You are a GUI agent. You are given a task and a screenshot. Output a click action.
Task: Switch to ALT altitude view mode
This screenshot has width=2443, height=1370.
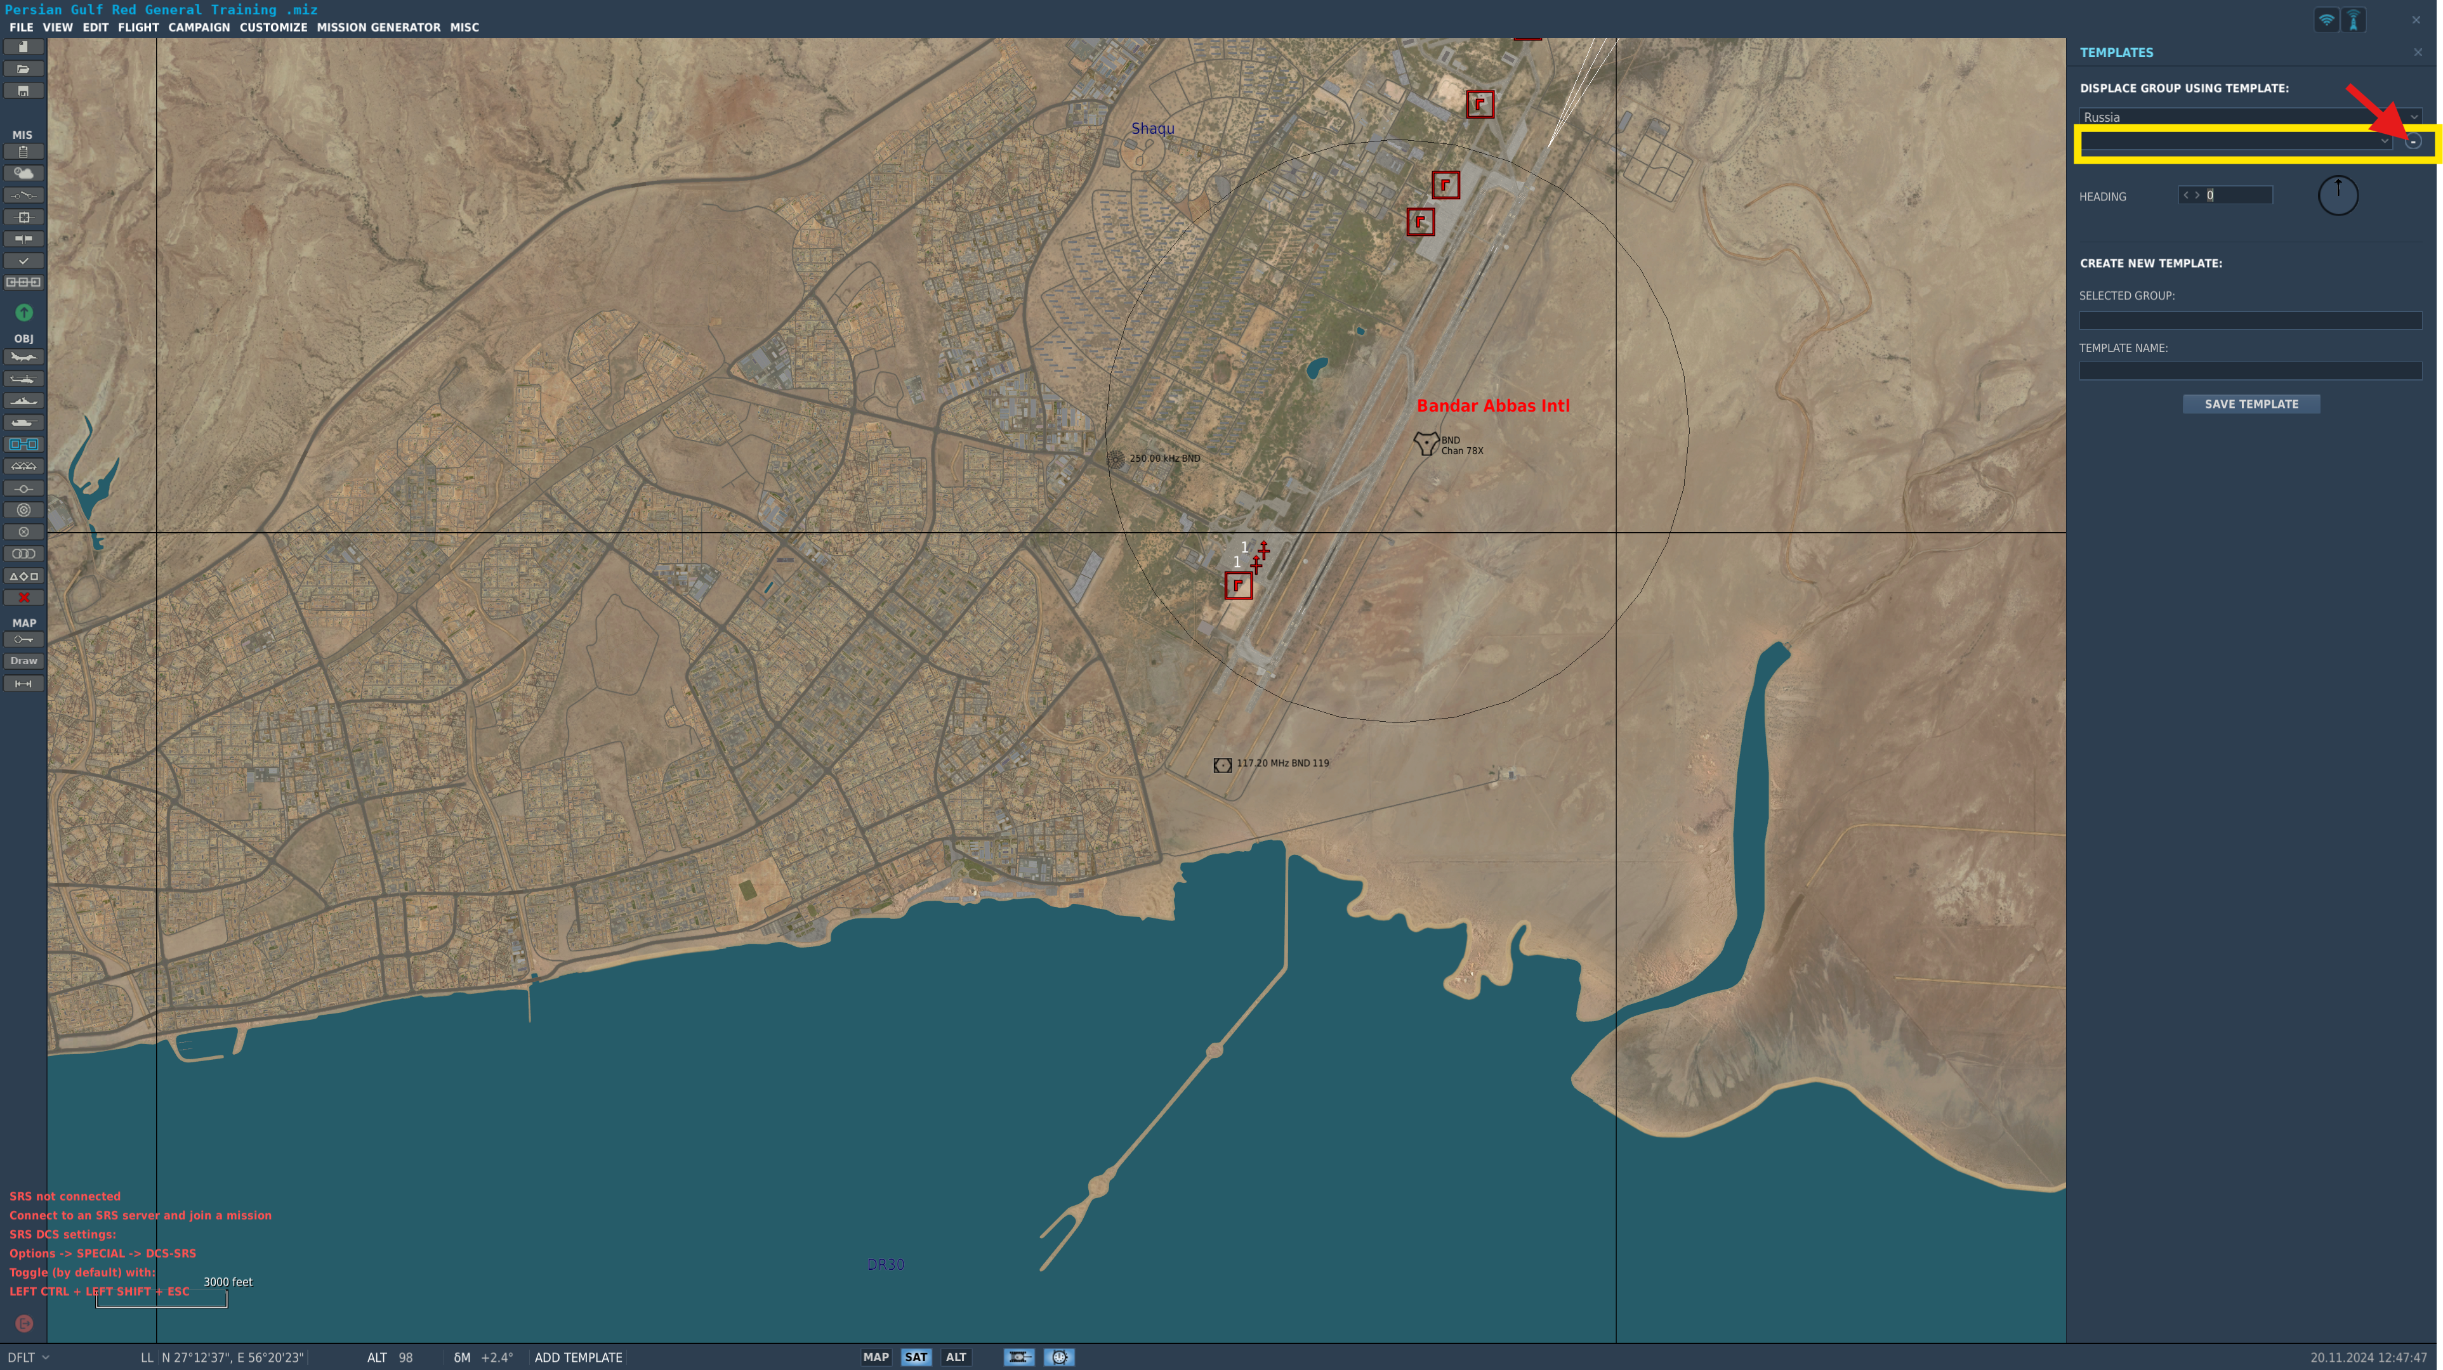click(x=956, y=1358)
